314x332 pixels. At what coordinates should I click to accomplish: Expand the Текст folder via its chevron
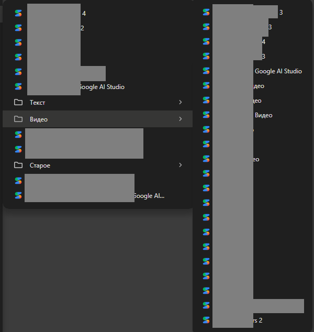point(181,102)
